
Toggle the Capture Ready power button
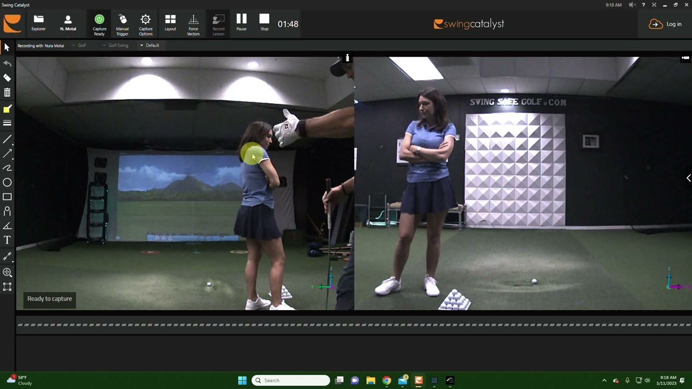point(99,25)
